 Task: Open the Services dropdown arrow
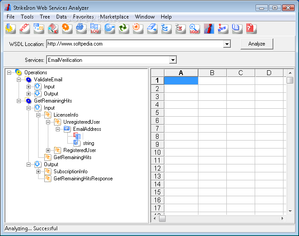tap(173, 60)
